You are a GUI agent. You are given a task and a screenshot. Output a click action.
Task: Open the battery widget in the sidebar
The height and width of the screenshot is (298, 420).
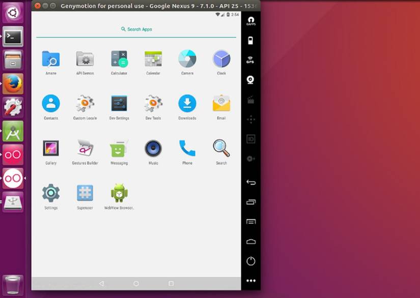click(251, 41)
